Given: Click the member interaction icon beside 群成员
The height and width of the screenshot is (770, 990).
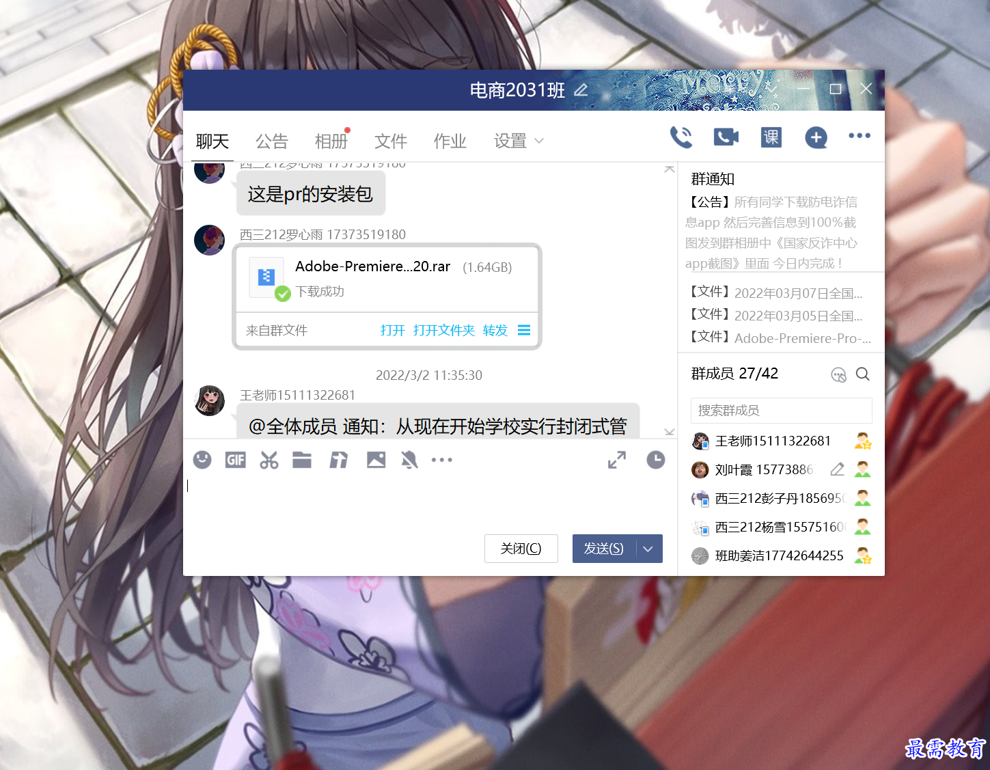Looking at the screenshot, I should pos(838,374).
